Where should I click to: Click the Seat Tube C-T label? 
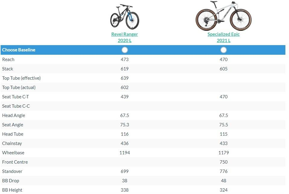15,97
